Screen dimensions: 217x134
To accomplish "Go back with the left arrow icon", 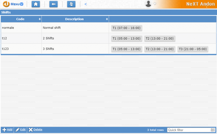I will tap(53, 4).
